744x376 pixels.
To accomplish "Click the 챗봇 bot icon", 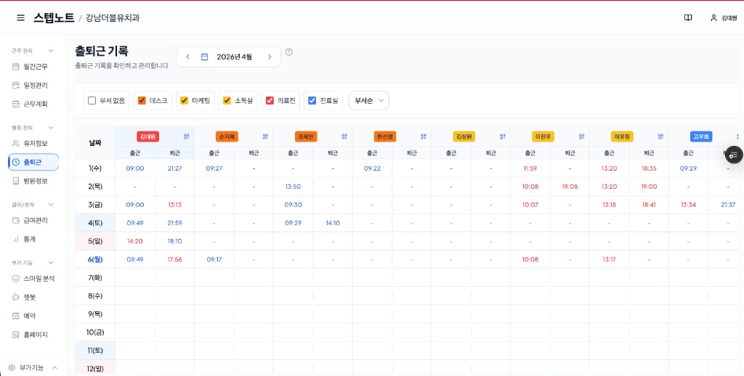I will (x=16, y=298).
